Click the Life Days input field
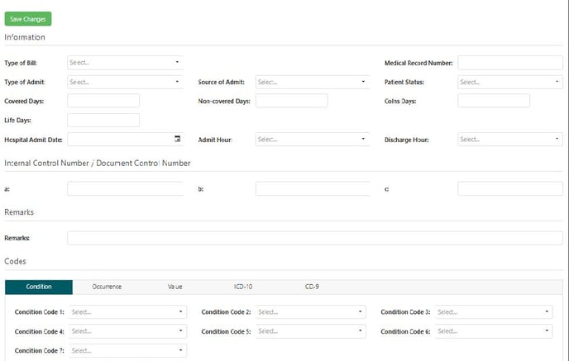This screenshot has height=361, width=569. (103, 121)
